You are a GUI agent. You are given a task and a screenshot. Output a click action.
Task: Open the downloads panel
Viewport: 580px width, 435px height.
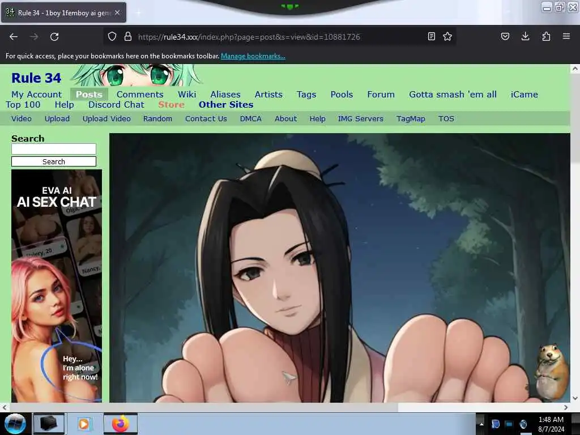pyautogui.click(x=525, y=36)
